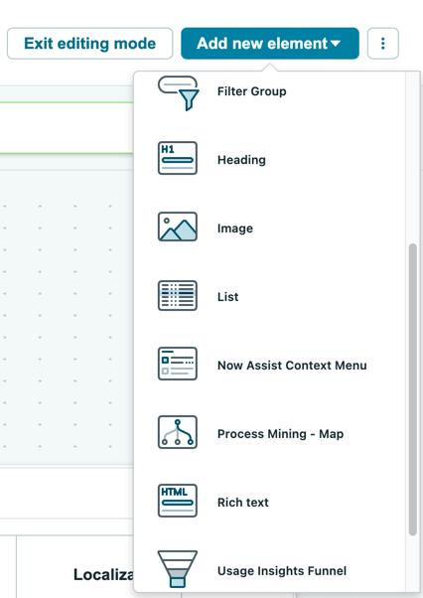Click the element menu scrollbar thumb
Screen dimensions: 423x598
[x=412, y=389]
